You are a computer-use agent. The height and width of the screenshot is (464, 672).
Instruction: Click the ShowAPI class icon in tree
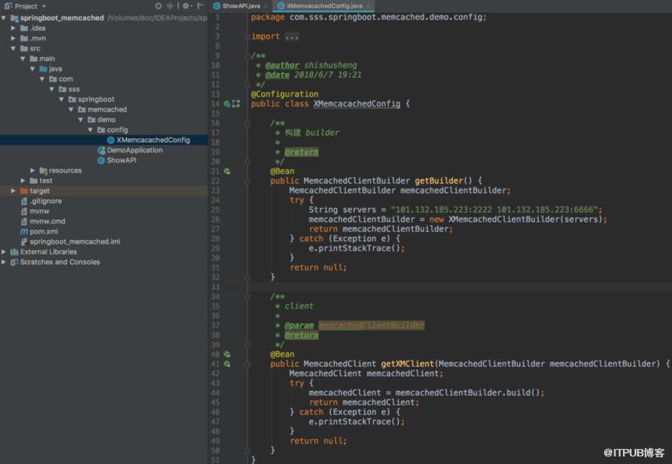point(101,161)
